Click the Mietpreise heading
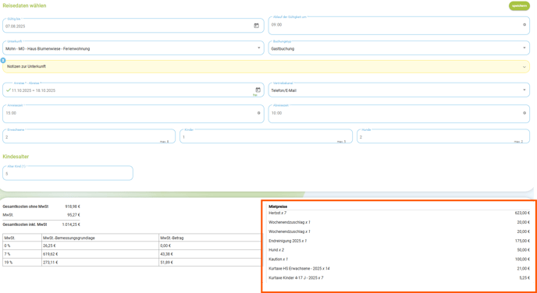The height and width of the screenshot is (293, 537). (278, 207)
